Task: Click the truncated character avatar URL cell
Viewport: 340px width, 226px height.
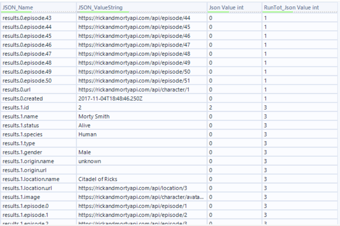Action: click(142, 197)
